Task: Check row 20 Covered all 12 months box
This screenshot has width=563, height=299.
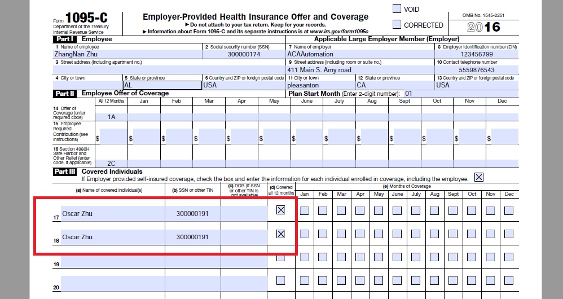Action: [x=281, y=280]
